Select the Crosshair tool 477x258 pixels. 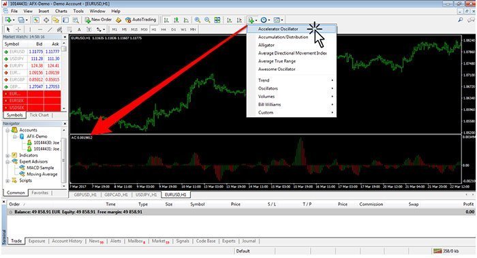click(18, 29)
